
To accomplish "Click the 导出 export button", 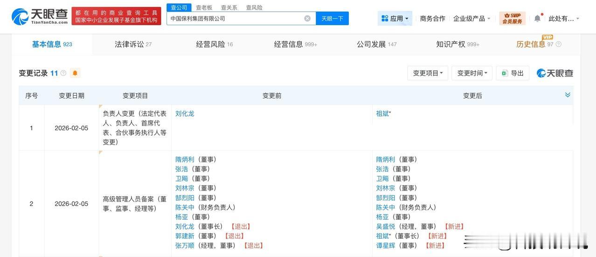I will pyautogui.click(x=513, y=73).
